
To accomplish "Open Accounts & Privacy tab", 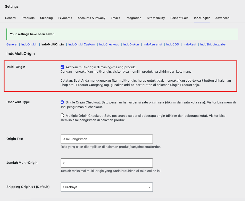I will tap(91, 18).
